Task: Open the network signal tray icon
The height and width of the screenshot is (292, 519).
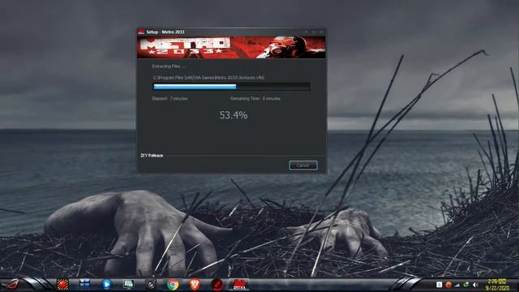Action: pos(457,285)
